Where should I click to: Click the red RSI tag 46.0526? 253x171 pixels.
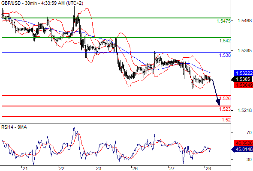244,143
